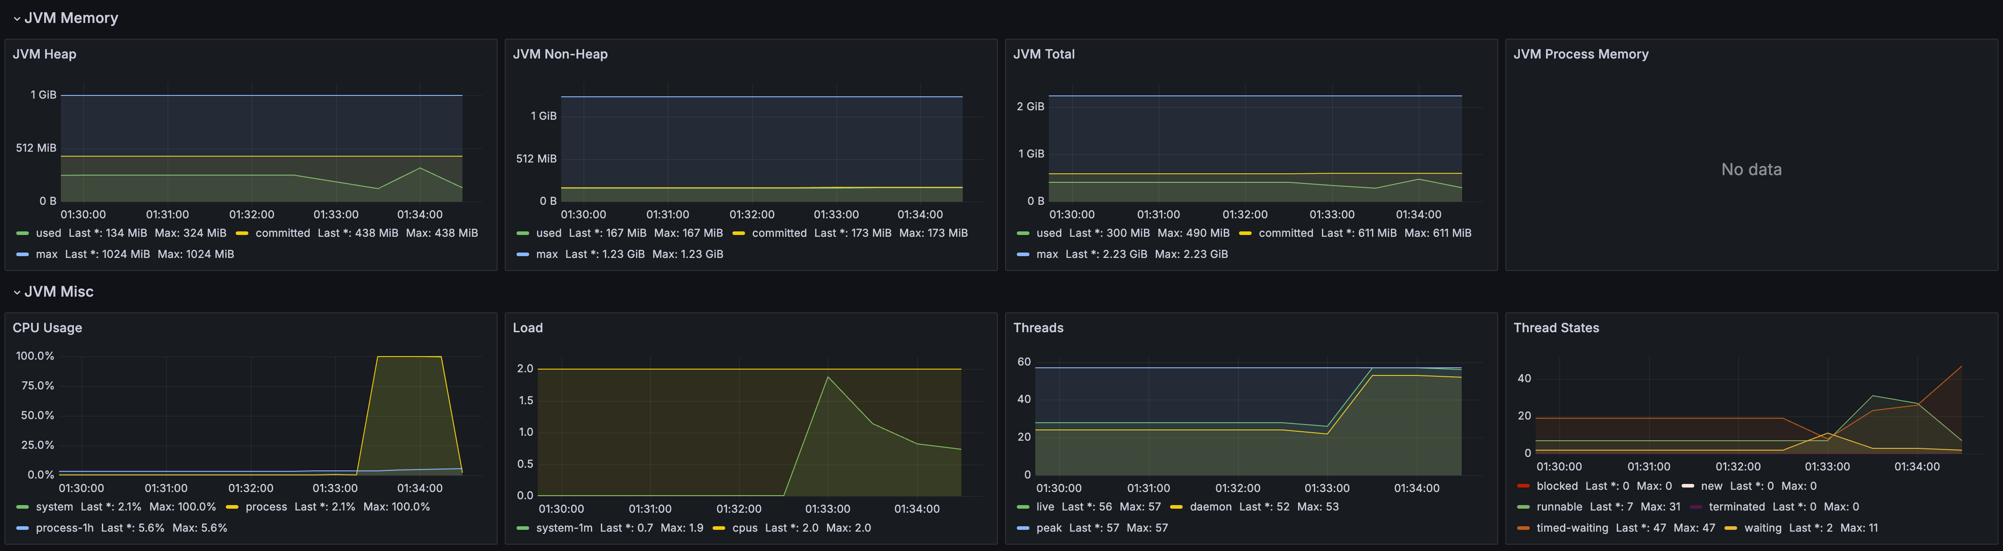
Task: Select the daemon series in Threads legend
Action: pyautogui.click(x=1210, y=507)
